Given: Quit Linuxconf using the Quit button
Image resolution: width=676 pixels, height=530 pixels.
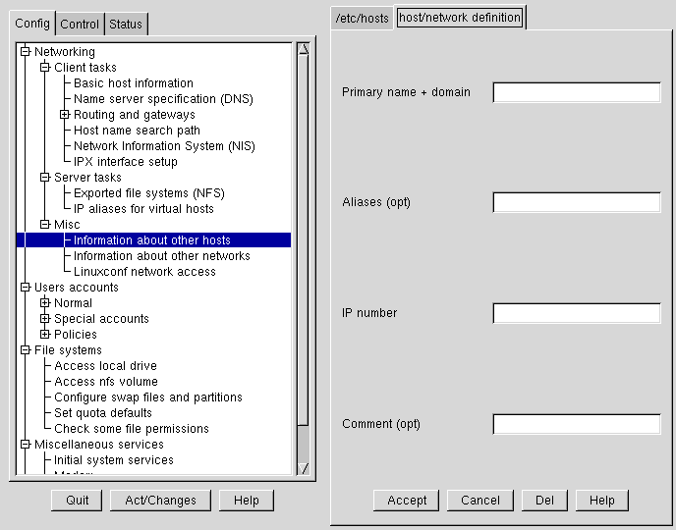Looking at the screenshot, I should coord(78,501).
